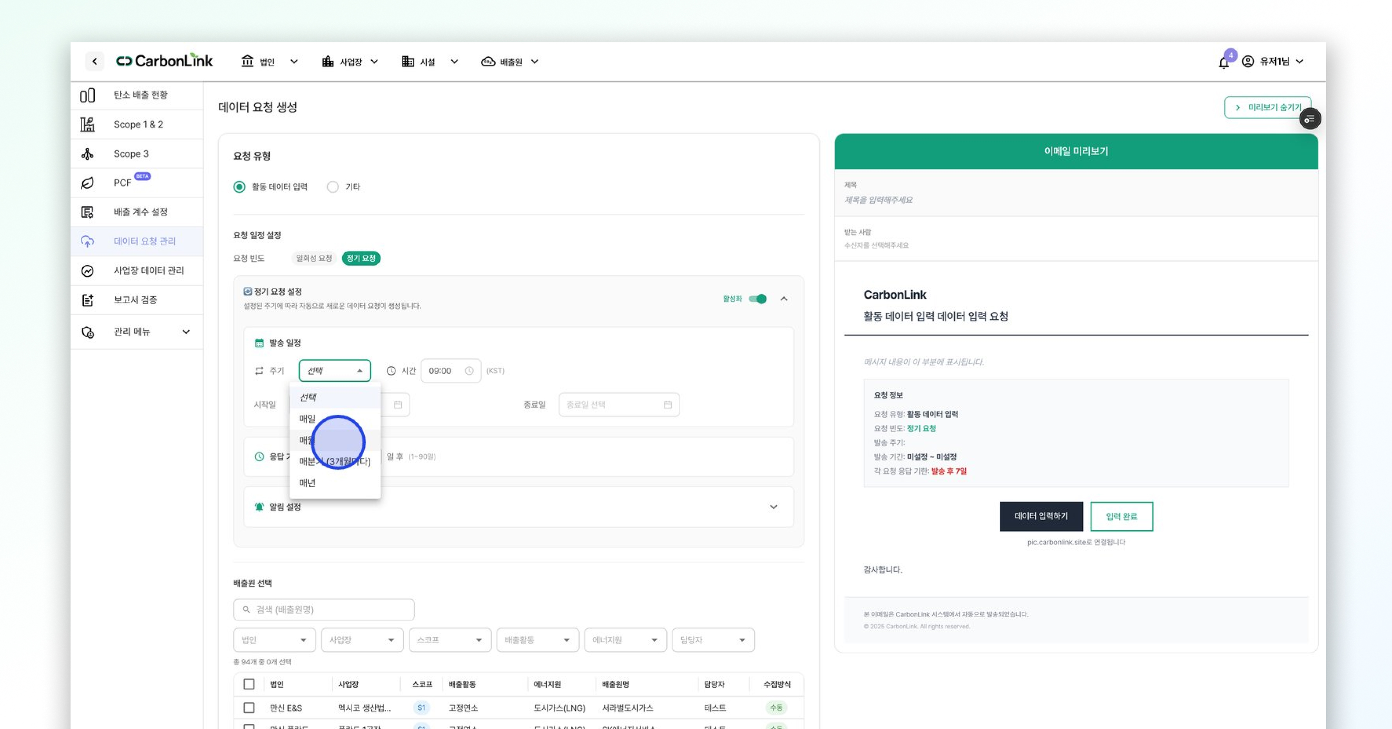Viewport: 1392px width, 729px height.
Task: Open Scope 1 & 2 sidebar icon
Action: [87, 125]
